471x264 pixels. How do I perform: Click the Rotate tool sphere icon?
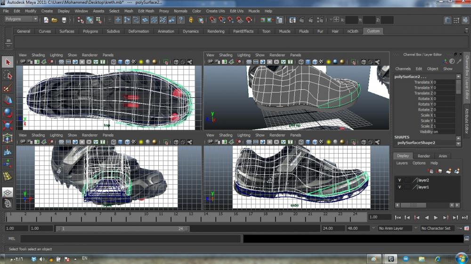tap(8, 113)
